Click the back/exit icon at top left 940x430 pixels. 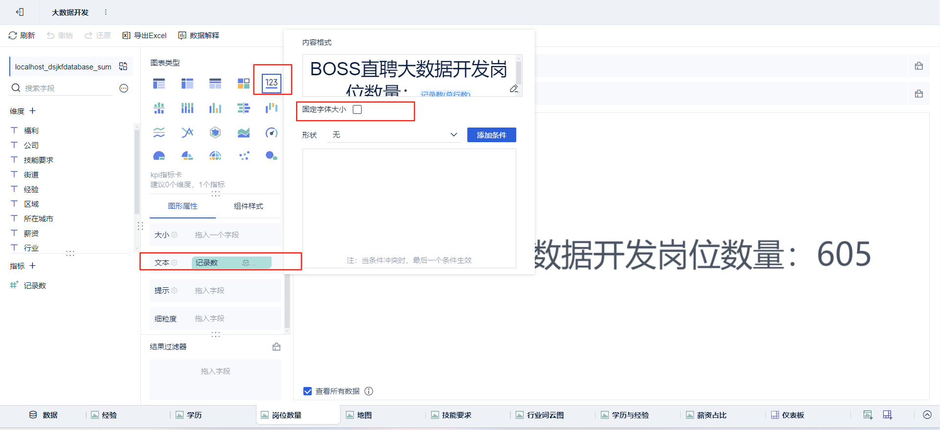20,12
